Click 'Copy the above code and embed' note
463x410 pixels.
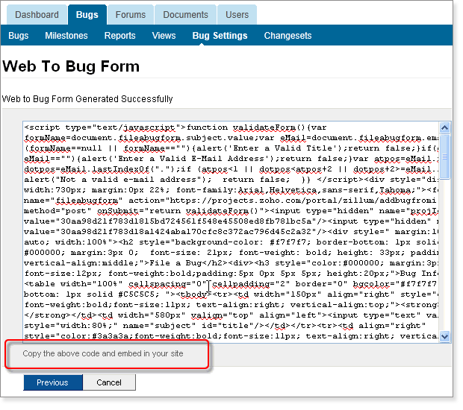coord(103,353)
